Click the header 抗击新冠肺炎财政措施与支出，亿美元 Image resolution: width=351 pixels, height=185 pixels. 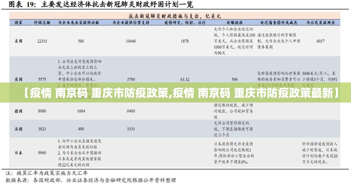(x=175, y=16)
